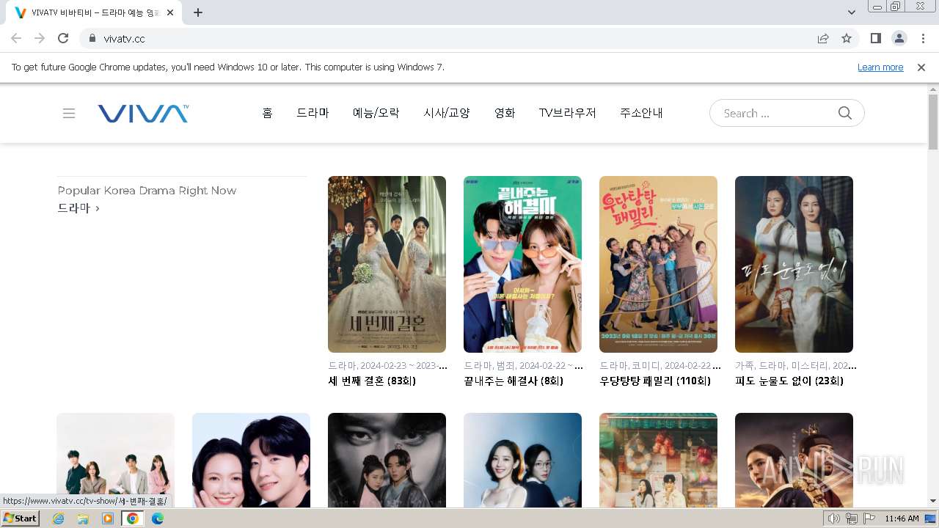The image size is (939, 528).
Task: Click the scrollbar down arrow
Action: pos(933,502)
